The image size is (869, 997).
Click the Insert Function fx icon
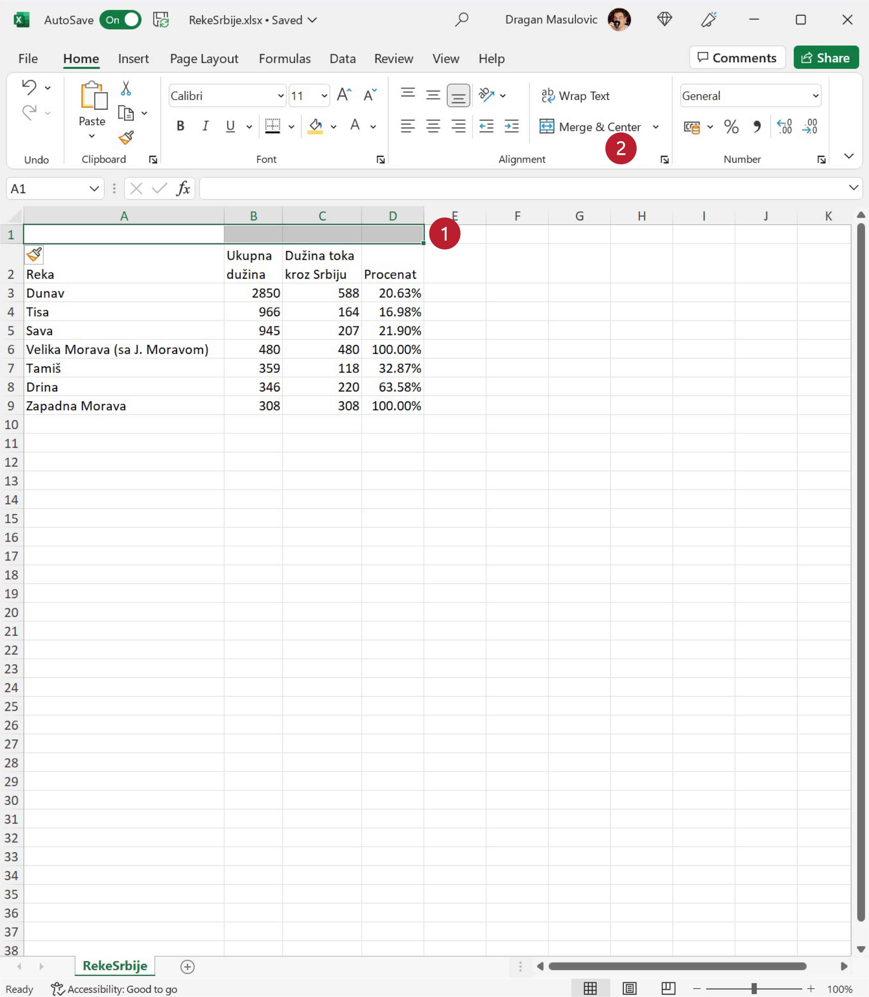pyautogui.click(x=183, y=189)
